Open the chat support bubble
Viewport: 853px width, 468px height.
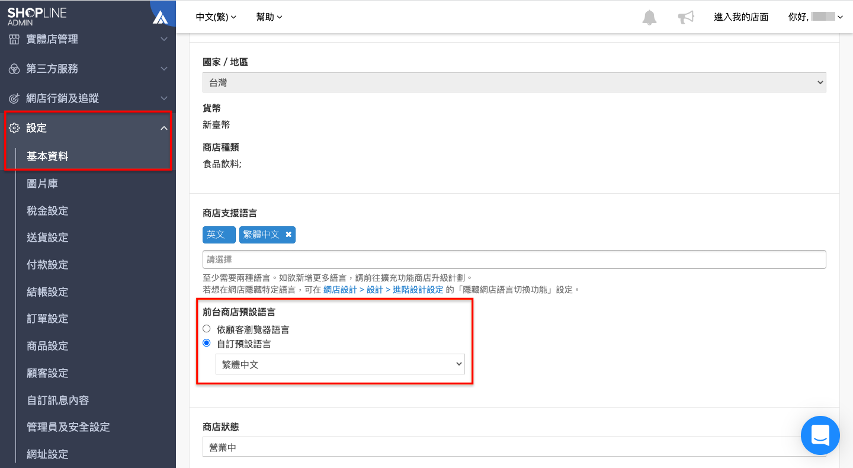coord(820,435)
